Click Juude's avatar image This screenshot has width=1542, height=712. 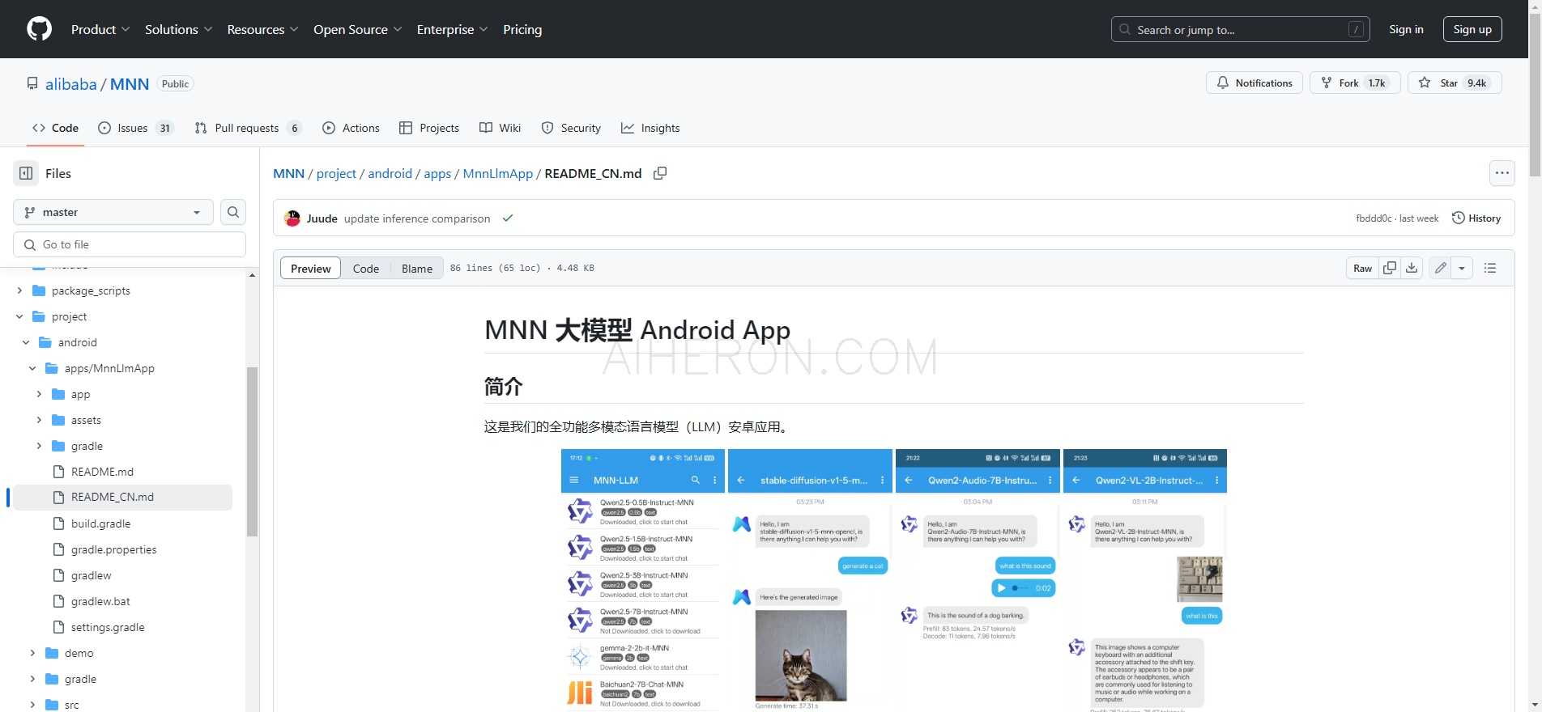click(x=292, y=218)
